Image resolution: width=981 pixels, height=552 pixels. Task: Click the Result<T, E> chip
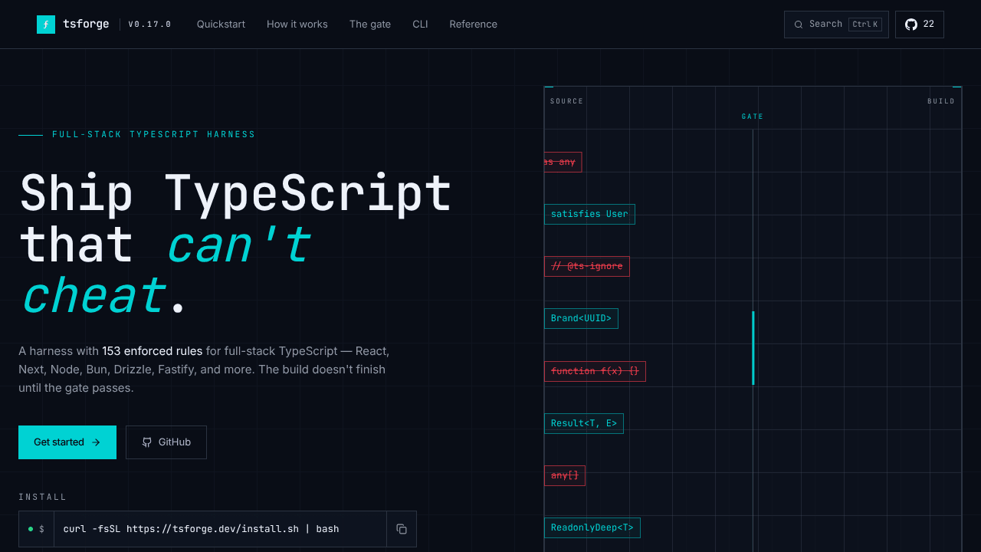pyautogui.click(x=584, y=423)
